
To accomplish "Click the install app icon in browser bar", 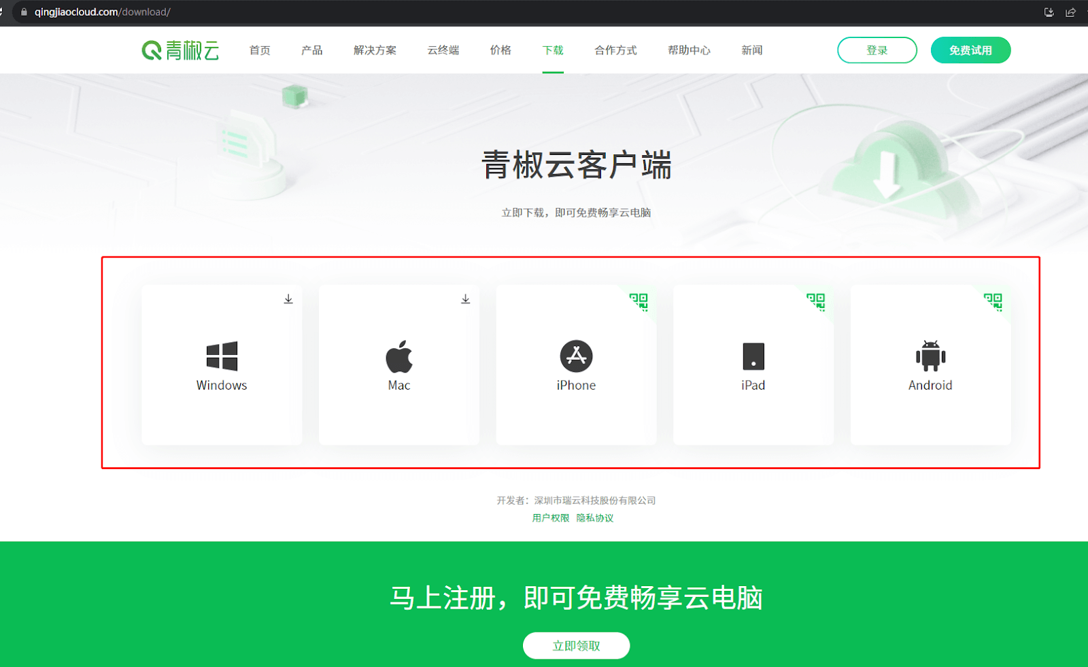I will [x=1049, y=12].
